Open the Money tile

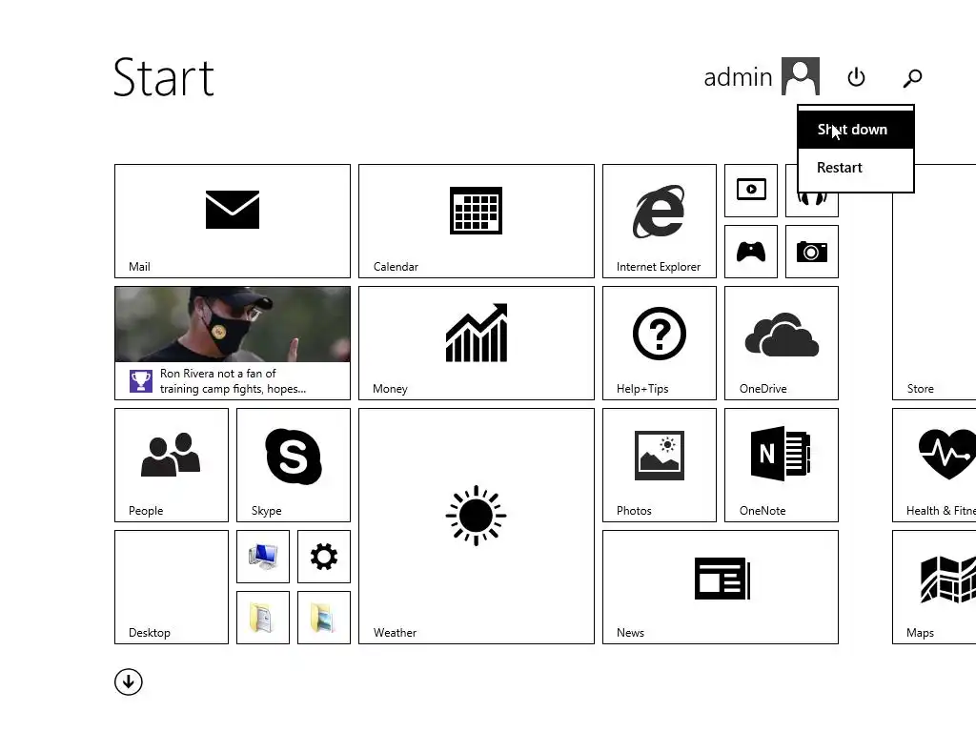click(477, 343)
